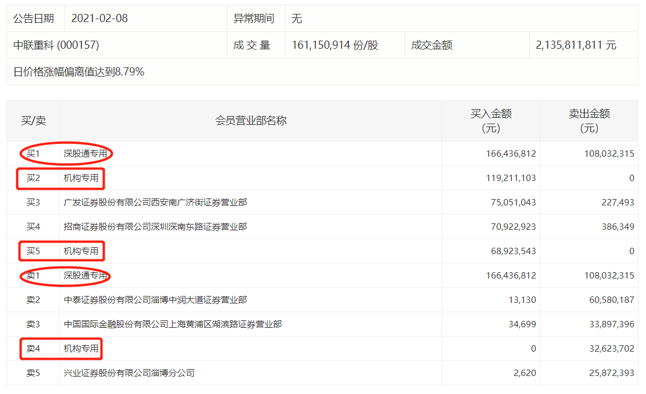Select the 卖出金额 (元) column header

point(589,121)
